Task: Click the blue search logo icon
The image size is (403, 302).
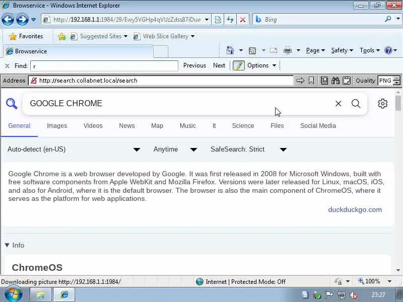Action: (12, 104)
